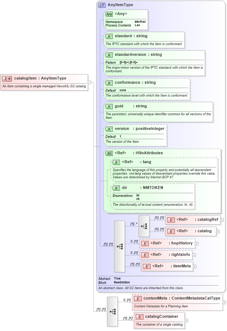This screenshot has height=331, width=227.
Task: Select the '<Ref> : itemMeta' label
Action: [x=171, y=266]
